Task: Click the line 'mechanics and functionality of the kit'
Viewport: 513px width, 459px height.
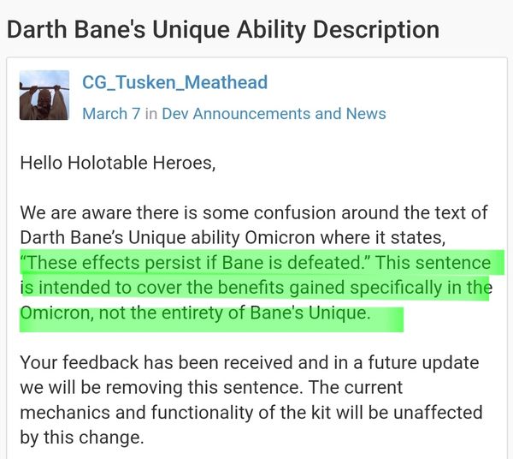Action: pyautogui.click(x=251, y=413)
